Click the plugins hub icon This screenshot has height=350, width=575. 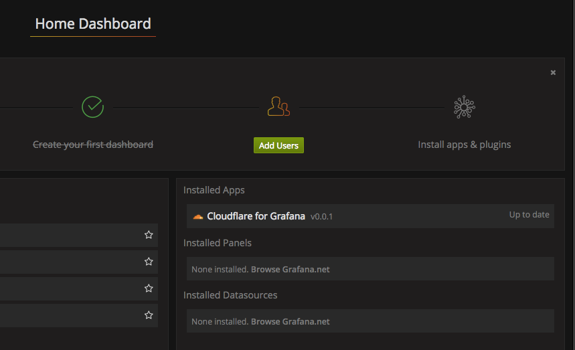pyautogui.click(x=464, y=106)
